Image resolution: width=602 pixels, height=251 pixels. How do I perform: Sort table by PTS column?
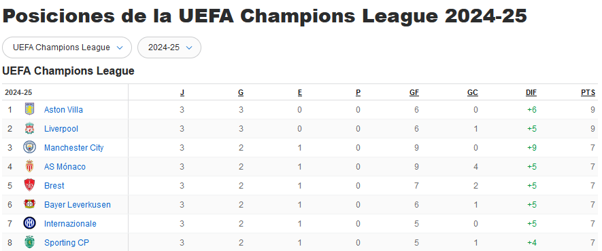coord(588,92)
